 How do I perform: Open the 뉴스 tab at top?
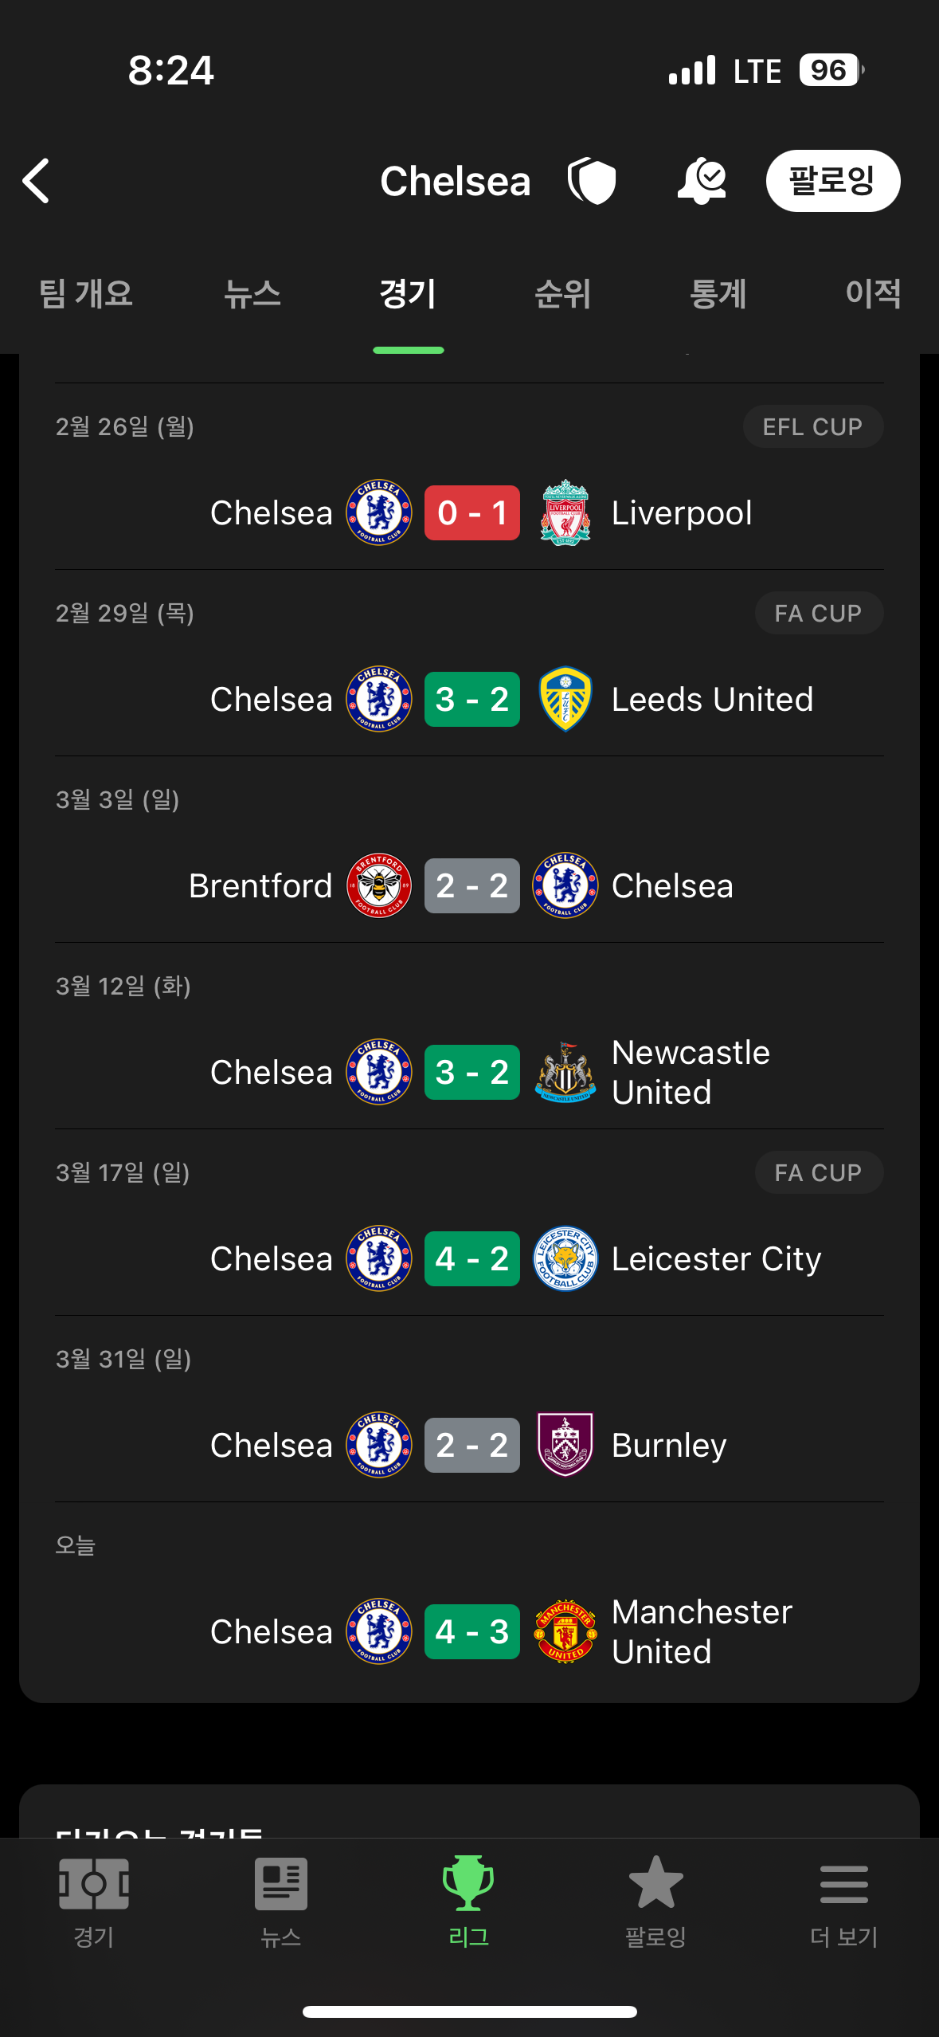coord(252,294)
